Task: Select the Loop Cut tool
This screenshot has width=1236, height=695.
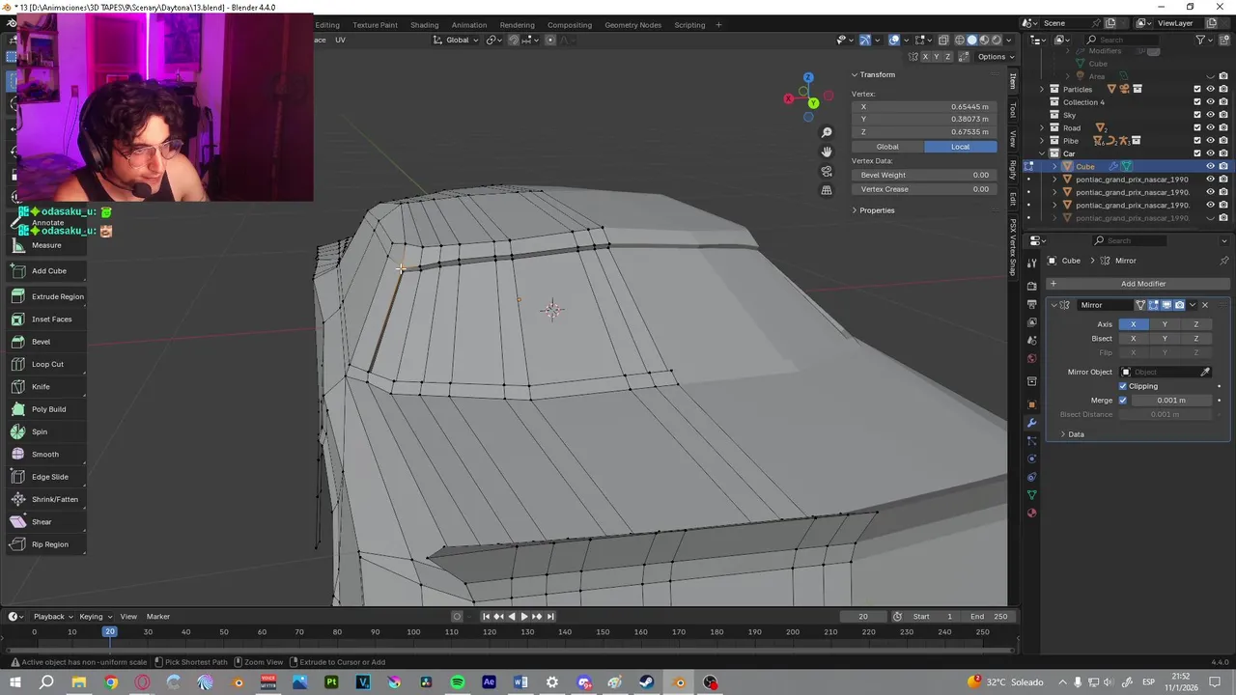Action: click(x=46, y=364)
